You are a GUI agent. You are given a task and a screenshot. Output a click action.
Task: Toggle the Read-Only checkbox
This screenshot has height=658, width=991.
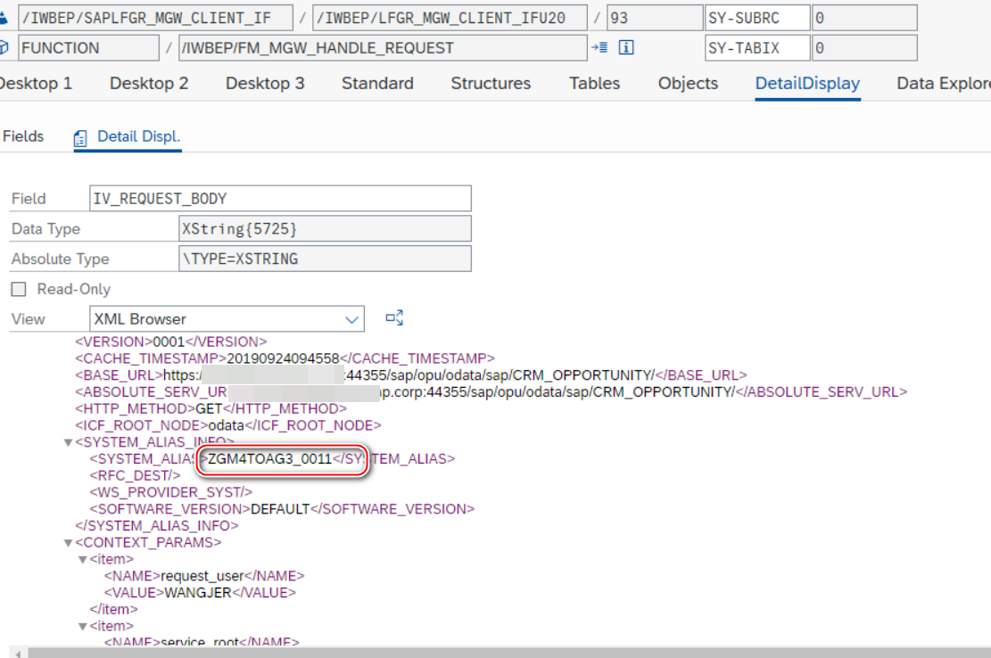18,290
